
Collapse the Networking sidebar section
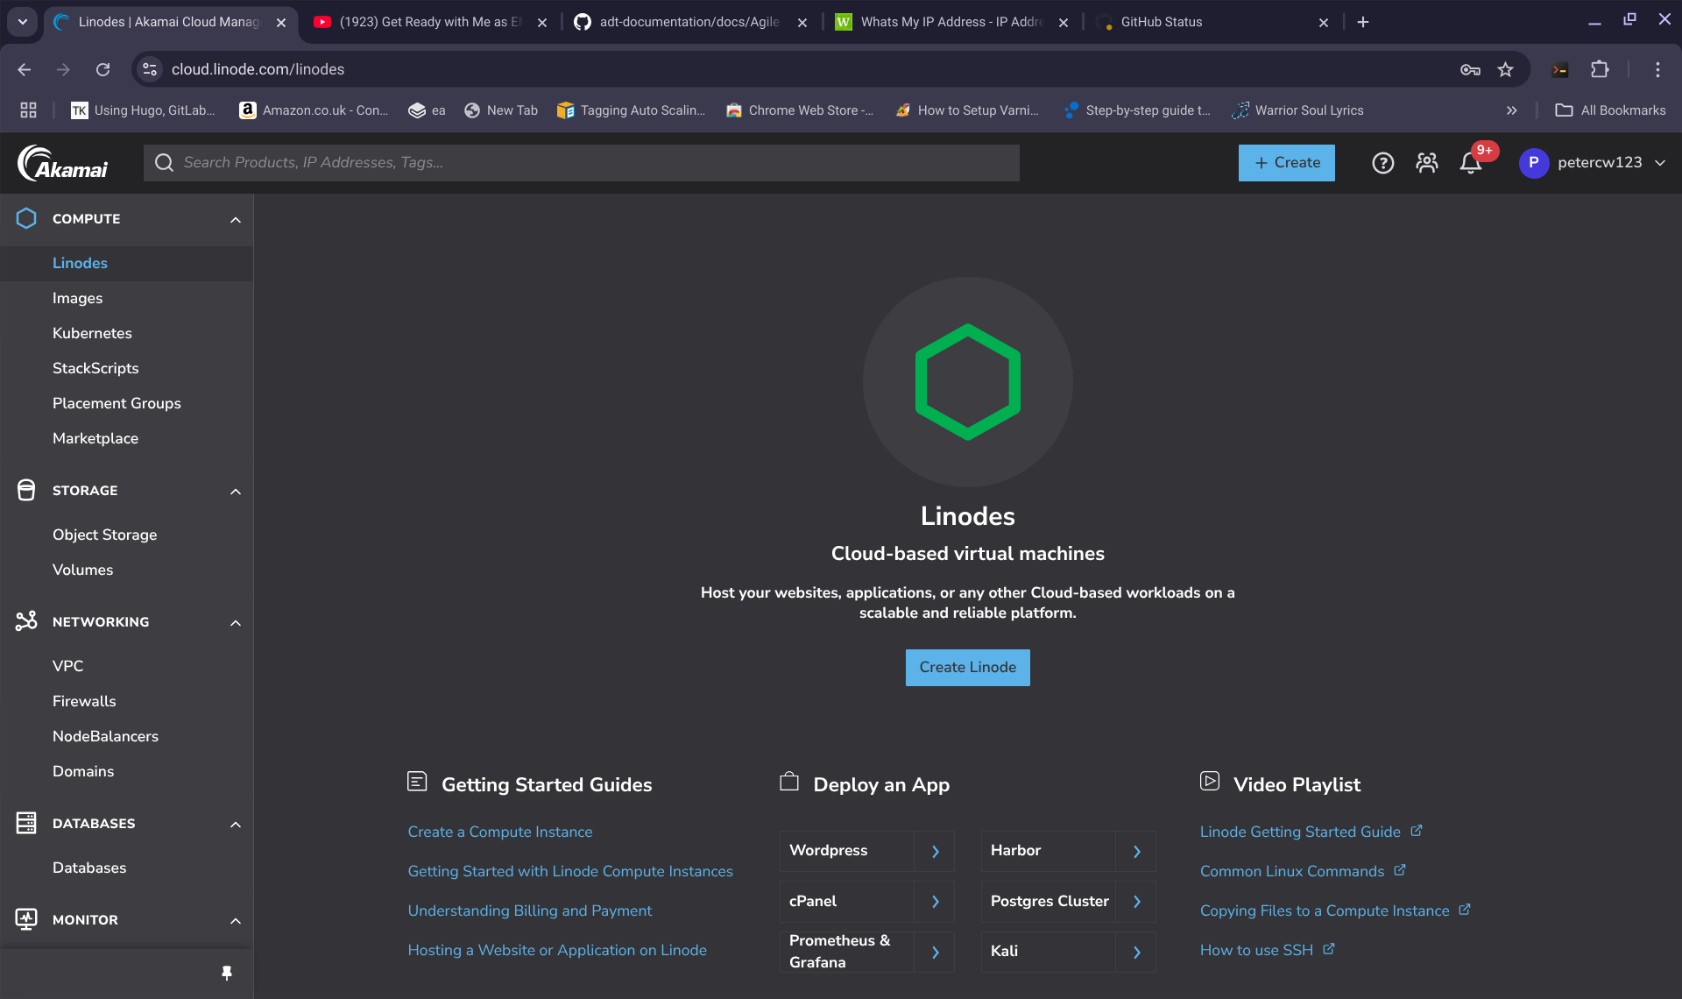pyautogui.click(x=235, y=622)
